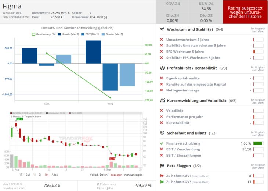Click the Rote Flaggen black flag icon
This screenshot has width=268, height=191.
(162, 166)
